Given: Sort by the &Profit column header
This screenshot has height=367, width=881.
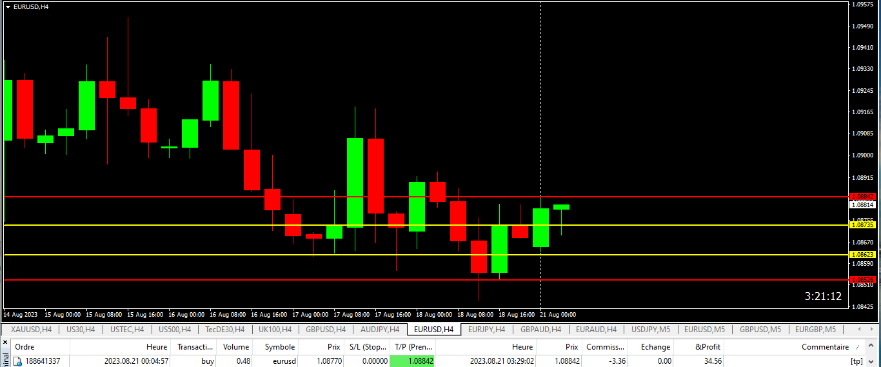Looking at the screenshot, I should click(x=708, y=347).
